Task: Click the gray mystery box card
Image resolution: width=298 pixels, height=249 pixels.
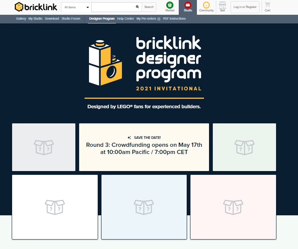Action: click(44, 147)
